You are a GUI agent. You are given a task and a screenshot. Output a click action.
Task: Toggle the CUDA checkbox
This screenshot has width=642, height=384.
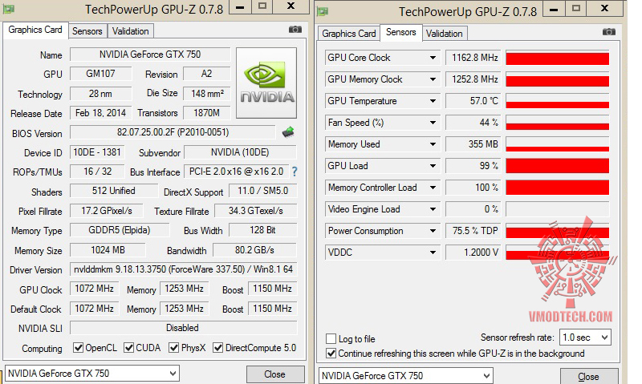pos(129,348)
